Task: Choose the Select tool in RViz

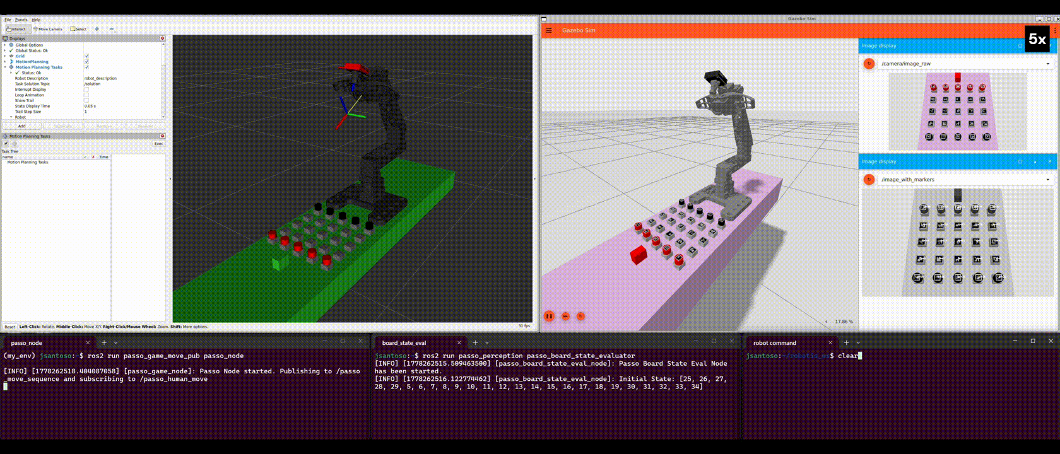Action: coord(78,29)
